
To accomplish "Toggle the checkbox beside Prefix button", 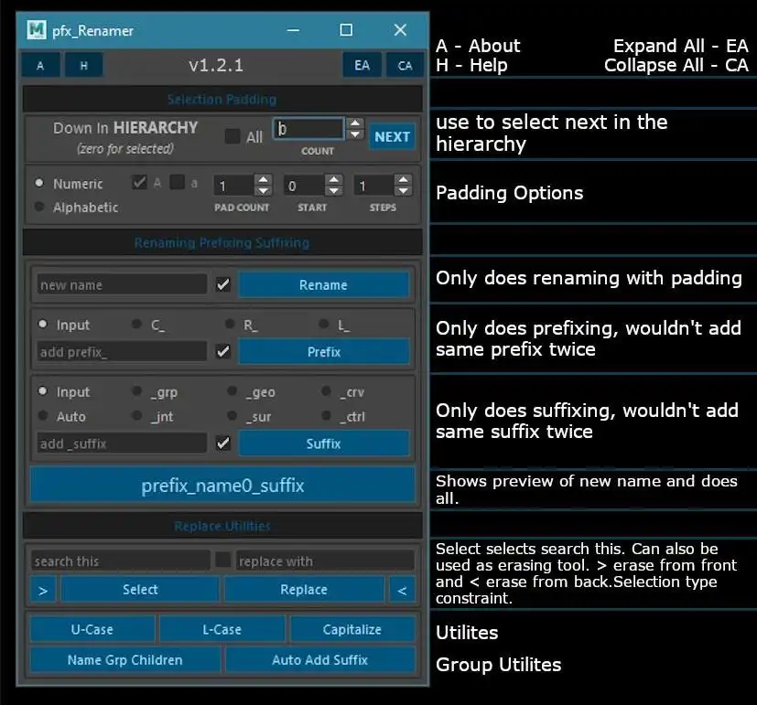I will click(223, 351).
